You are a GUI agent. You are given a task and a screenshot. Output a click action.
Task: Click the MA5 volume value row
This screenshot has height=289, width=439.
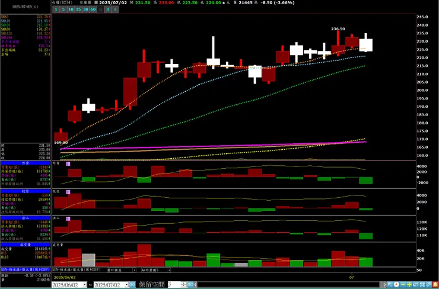click(x=26, y=253)
